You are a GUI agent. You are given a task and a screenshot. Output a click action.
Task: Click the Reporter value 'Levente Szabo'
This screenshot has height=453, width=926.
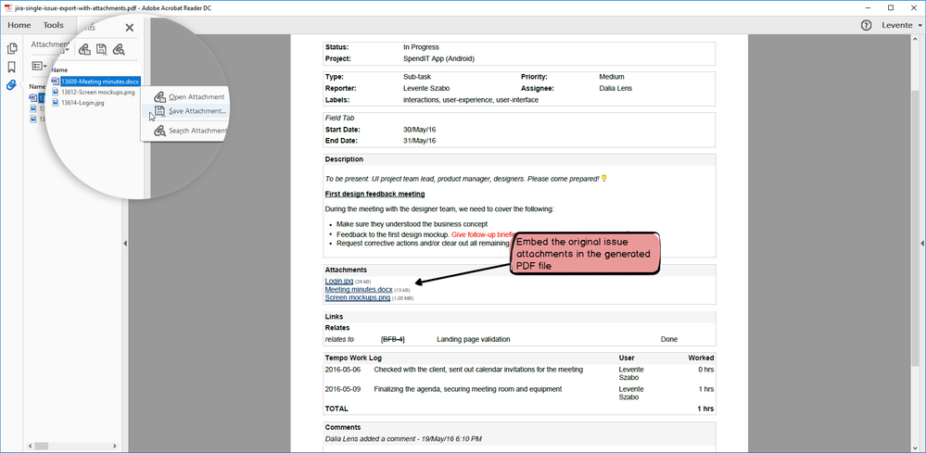click(x=427, y=89)
